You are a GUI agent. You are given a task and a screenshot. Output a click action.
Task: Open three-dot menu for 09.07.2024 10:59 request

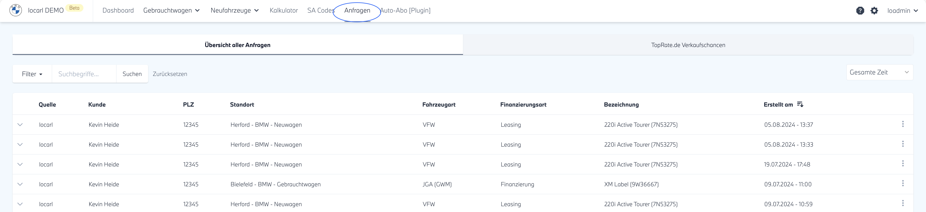click(x=903, y=204)
